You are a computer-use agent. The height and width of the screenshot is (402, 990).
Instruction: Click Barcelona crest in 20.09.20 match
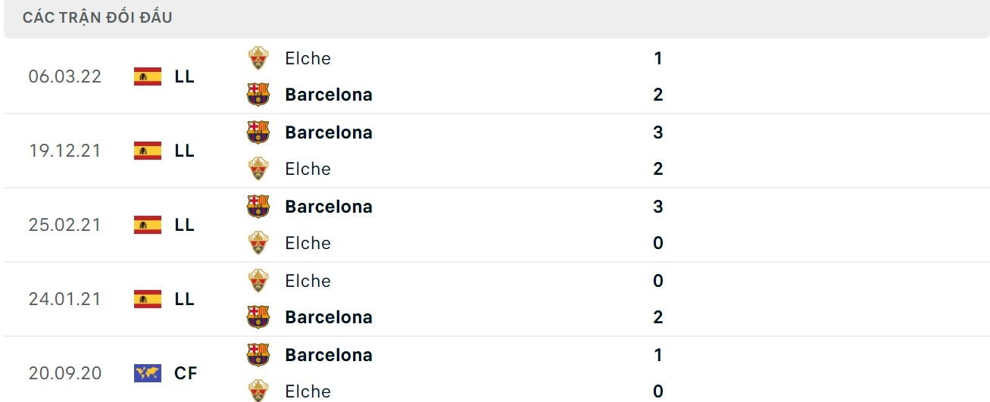click(x=258, y=355)
